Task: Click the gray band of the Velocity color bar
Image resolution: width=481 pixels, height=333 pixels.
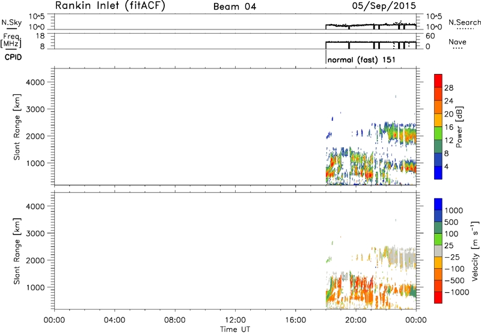Action: tap(438, 251)
